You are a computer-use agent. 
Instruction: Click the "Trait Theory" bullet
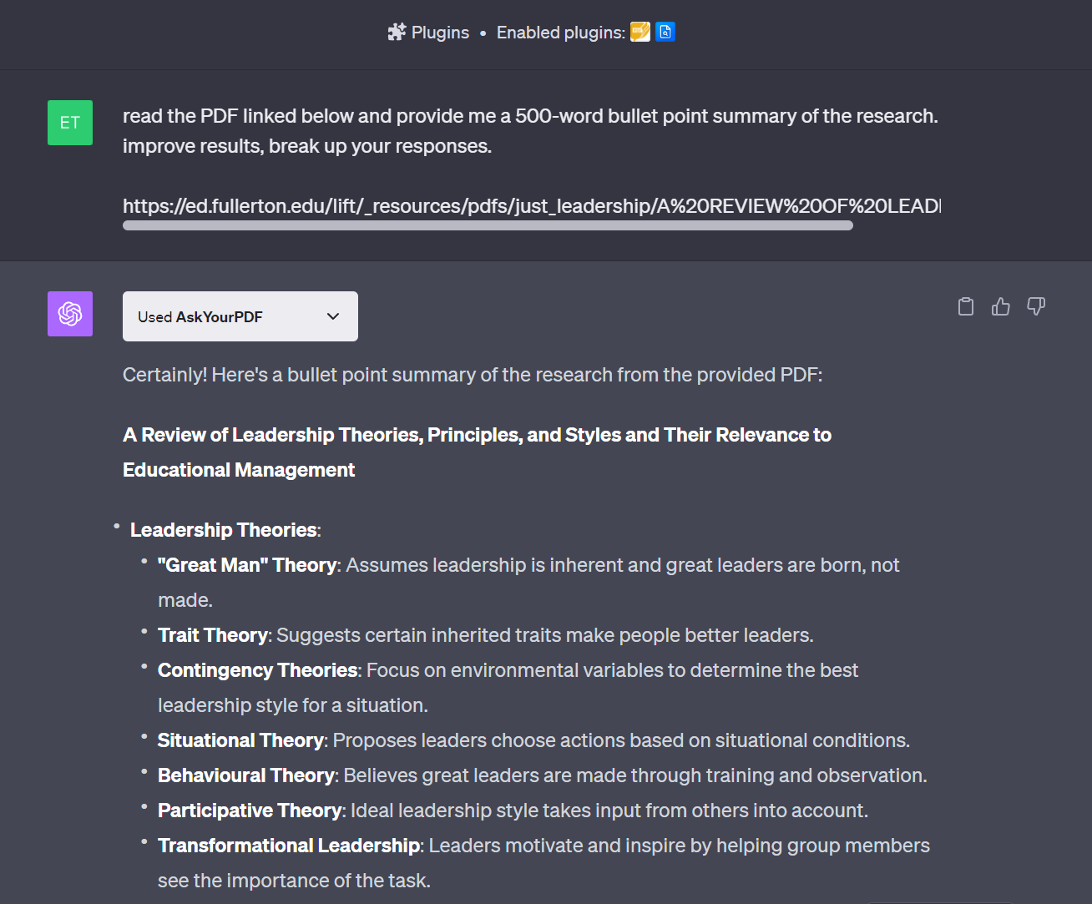click(x=485, y=635)
